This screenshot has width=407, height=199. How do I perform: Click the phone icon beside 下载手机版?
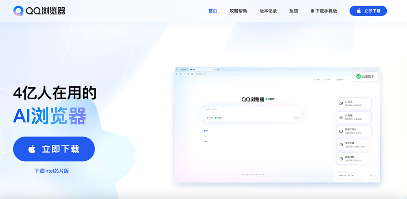pos(313,11)
